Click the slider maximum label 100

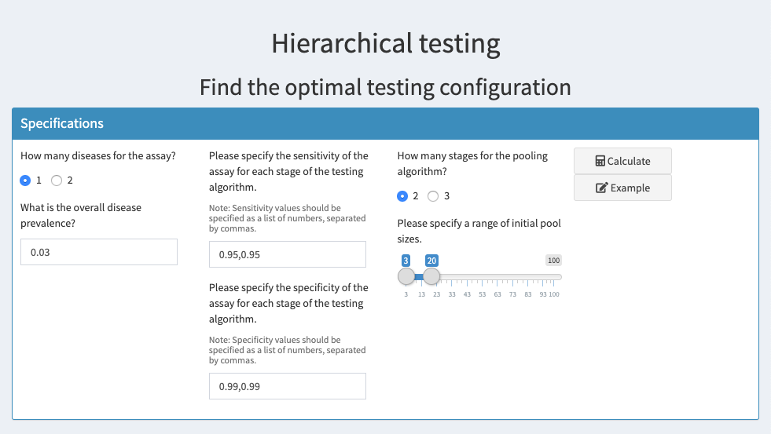[553, 261]
